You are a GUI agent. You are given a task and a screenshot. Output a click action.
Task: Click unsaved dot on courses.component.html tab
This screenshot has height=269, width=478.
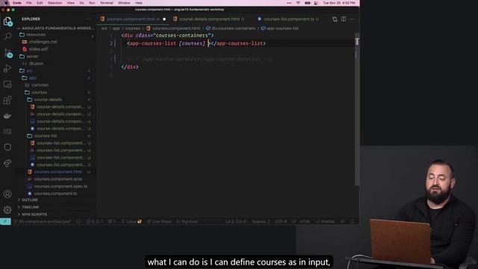[164, 19]
